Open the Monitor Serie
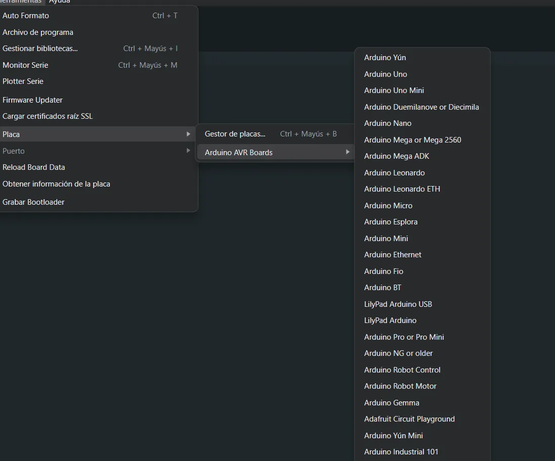Viewport: 555px width, 461px height. (98, 65)
